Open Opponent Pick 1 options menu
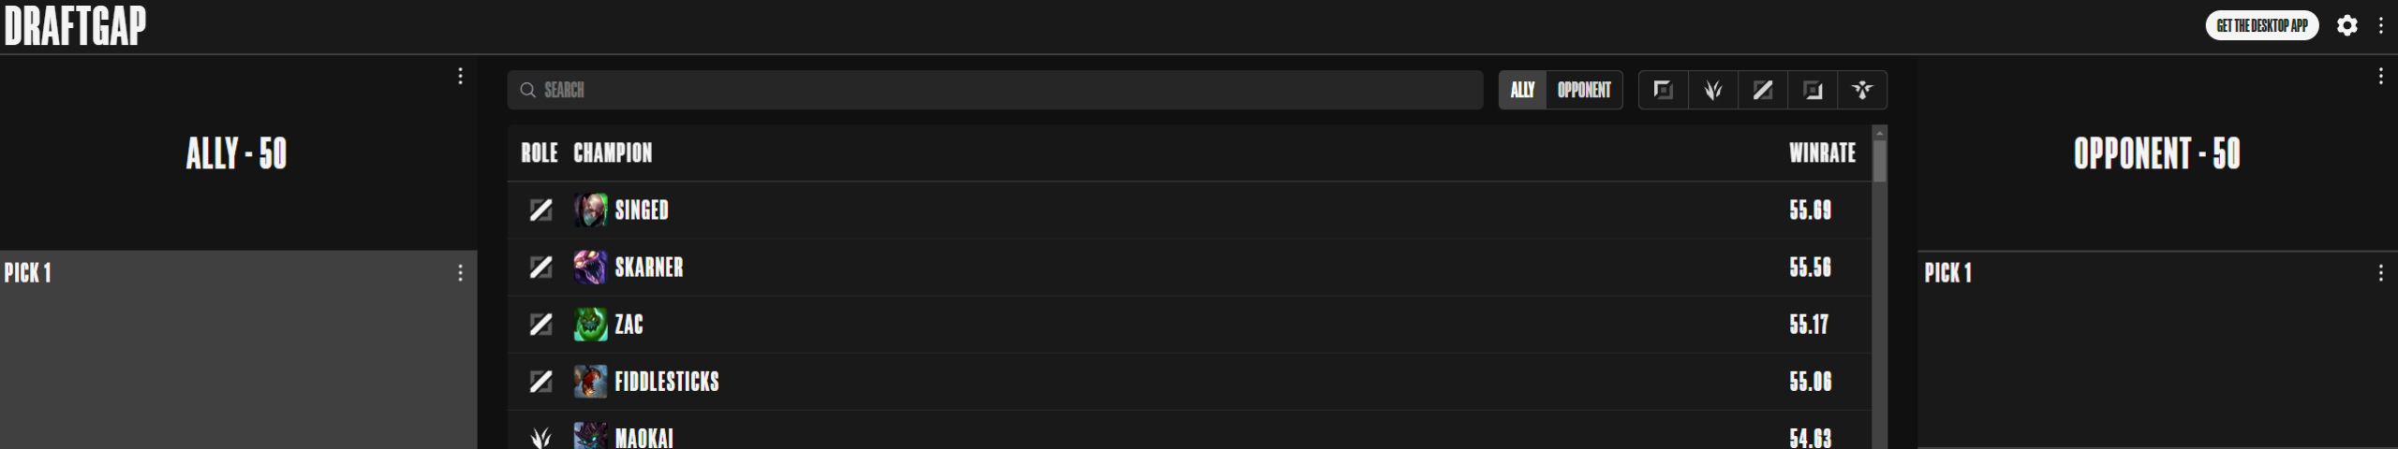Image resolution: width=2398 pixels, height=449 pixels. tap(2380, 272)
